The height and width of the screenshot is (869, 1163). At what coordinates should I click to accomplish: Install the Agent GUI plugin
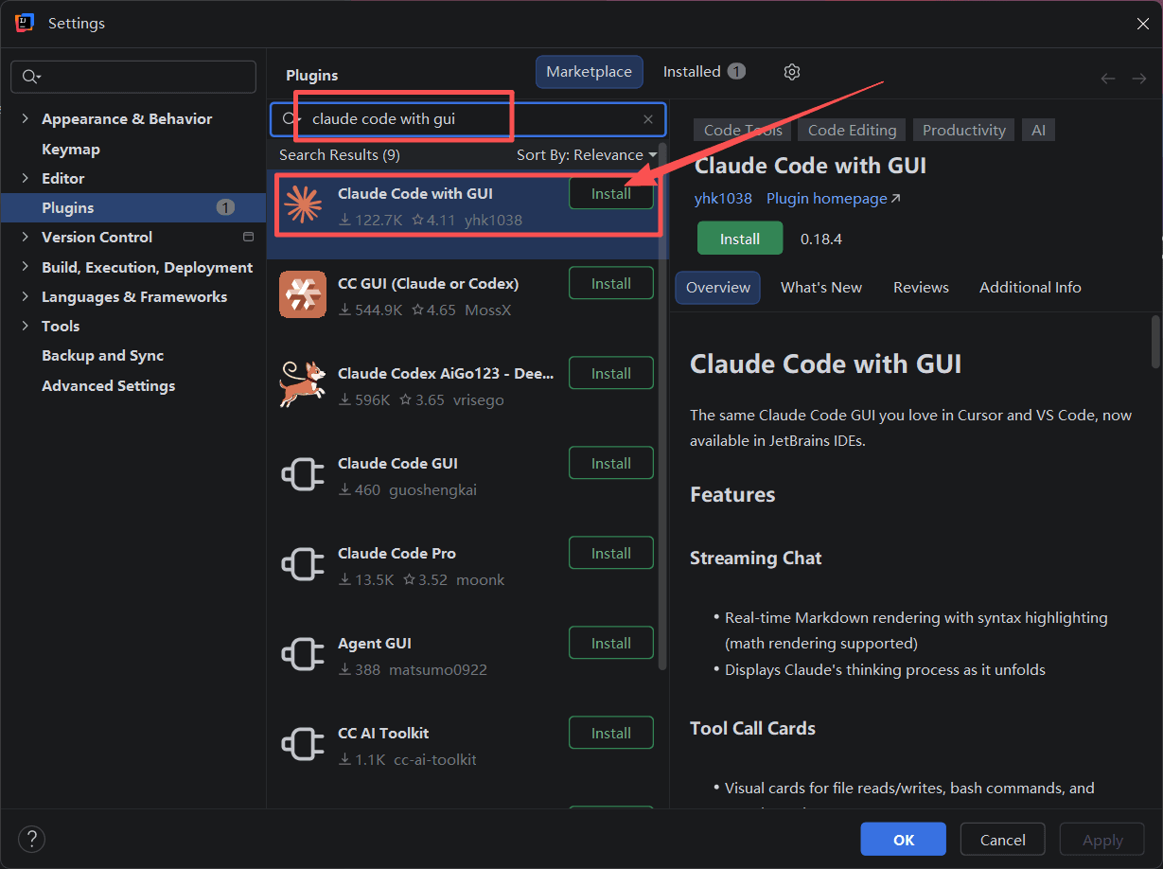pyautogui.click(x=611, y=643)
